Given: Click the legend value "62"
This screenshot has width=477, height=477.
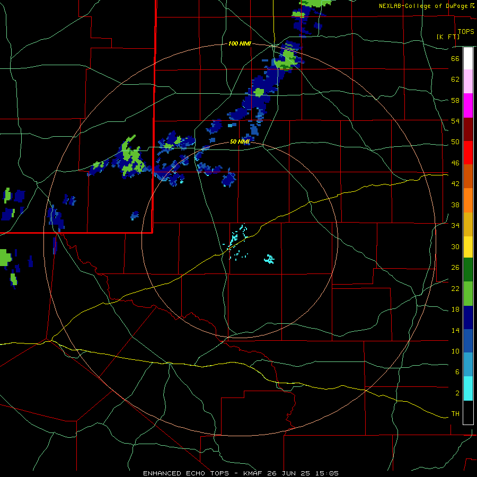Looking at the screenshot, I should pyautogui.click(x=455, y=79).
